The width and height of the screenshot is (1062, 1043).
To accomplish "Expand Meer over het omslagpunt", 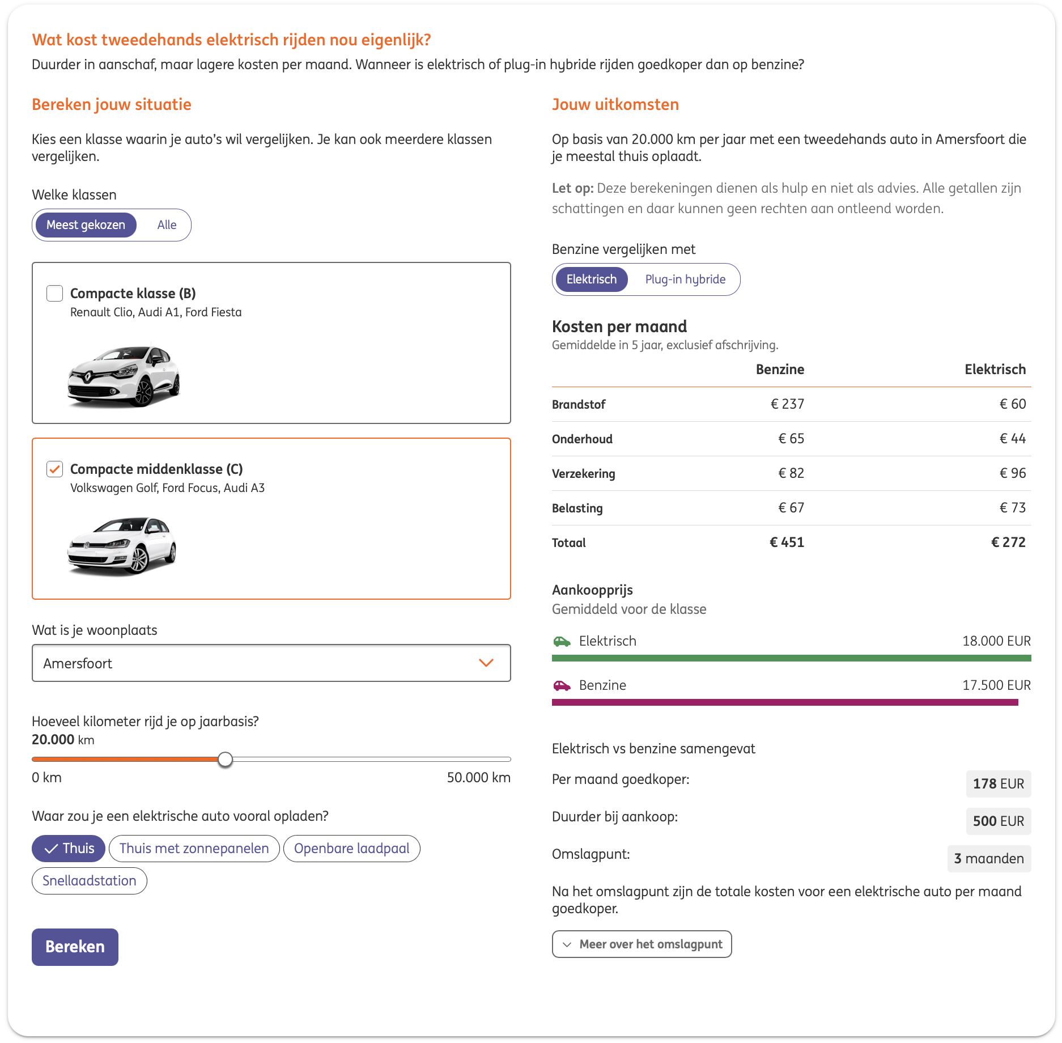I will [642, 944].
